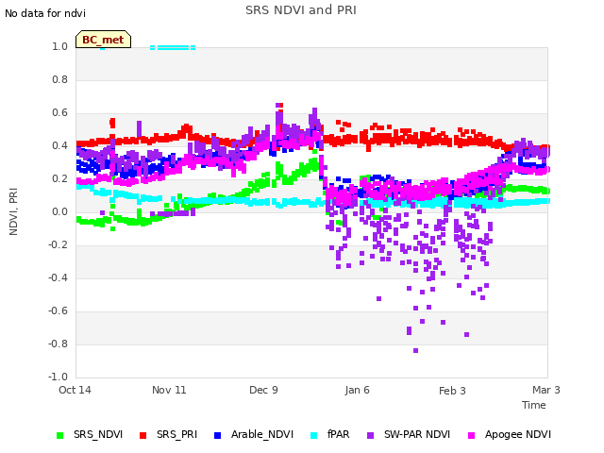Click the Time axis title
Screen dimensions: 604x453
534,405
